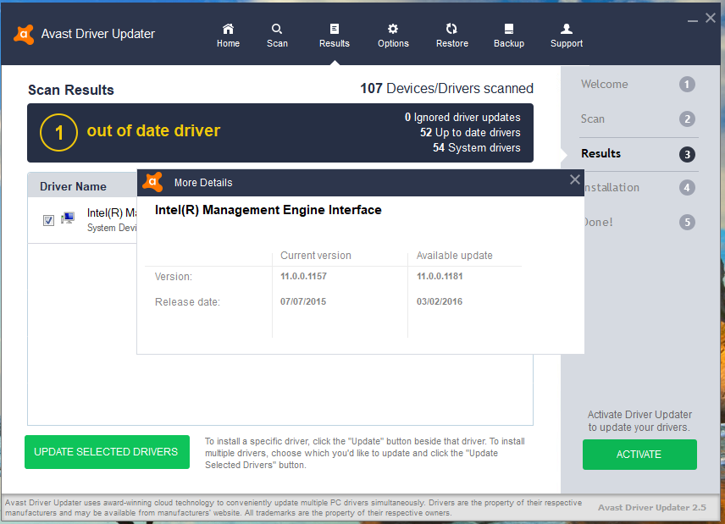Select the Done step in the sidebar

coord(600,222)
